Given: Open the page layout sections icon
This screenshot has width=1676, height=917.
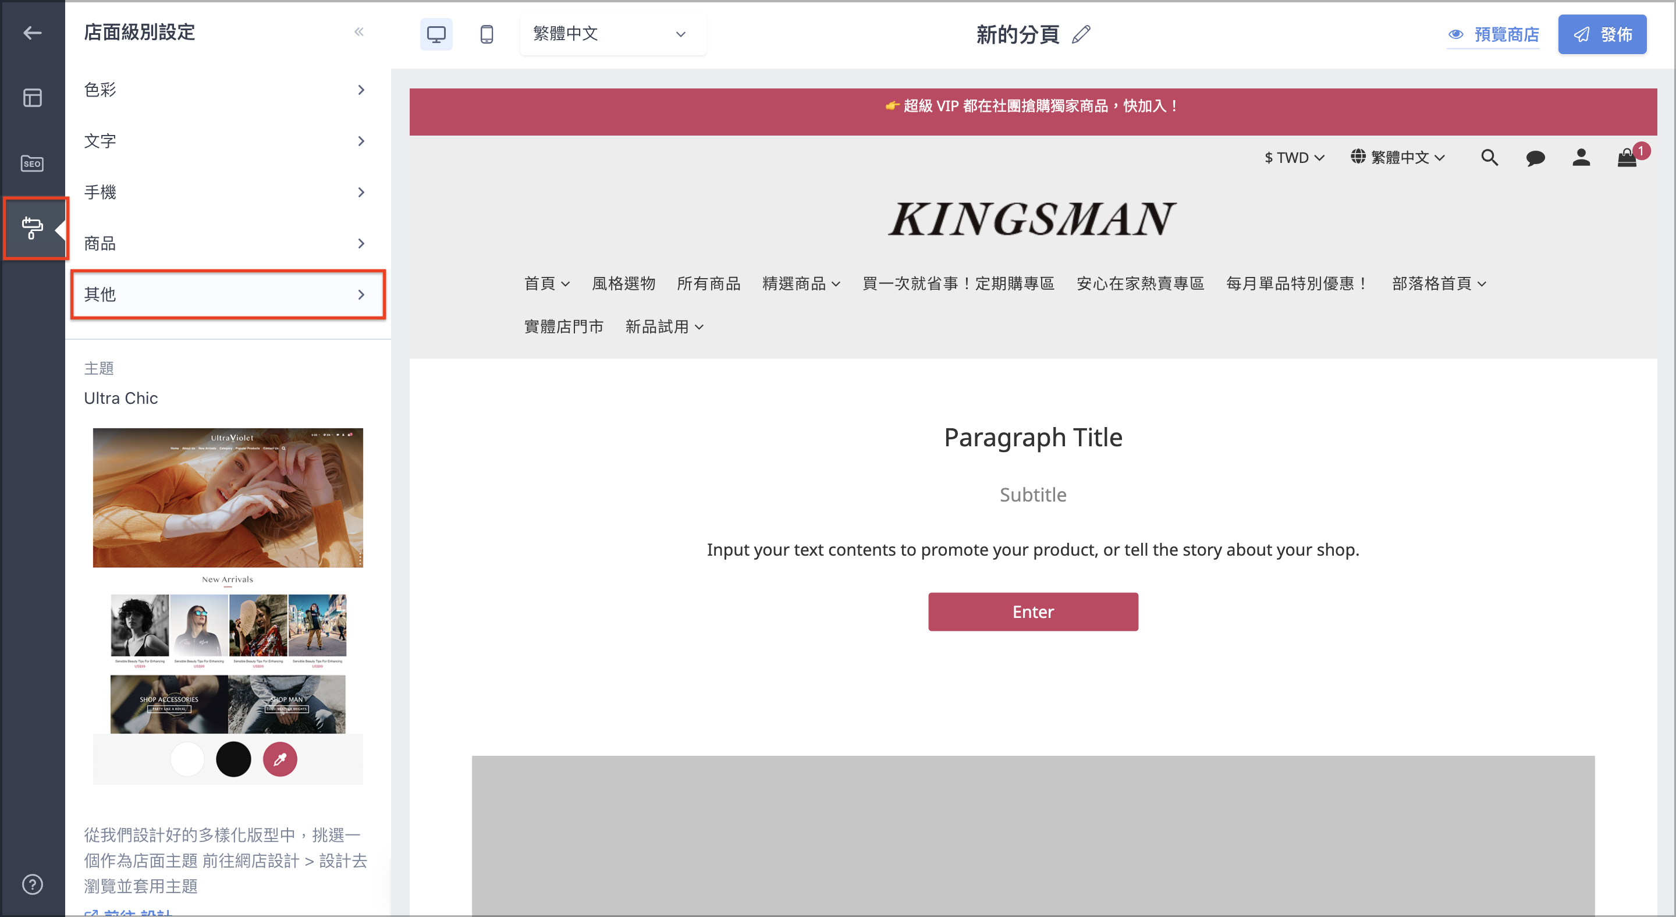Looking at the screenshot, I should (x=32, y=98).
